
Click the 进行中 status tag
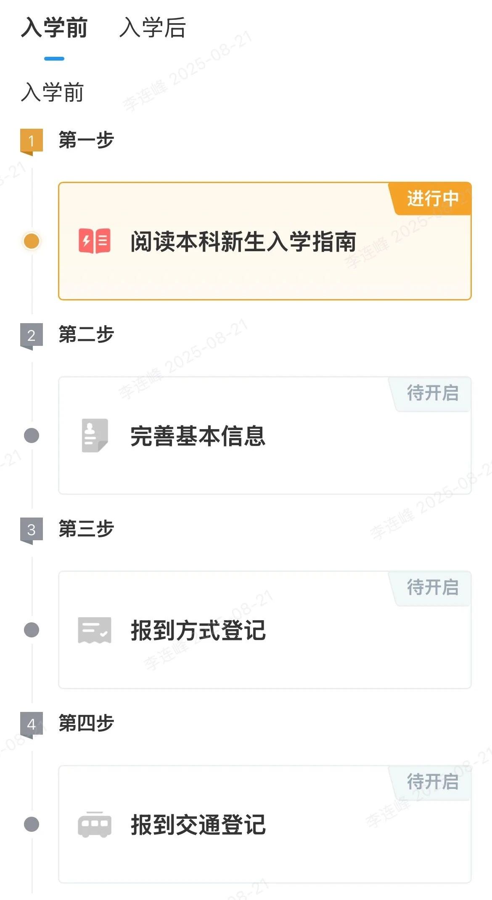tap(432, 199)
